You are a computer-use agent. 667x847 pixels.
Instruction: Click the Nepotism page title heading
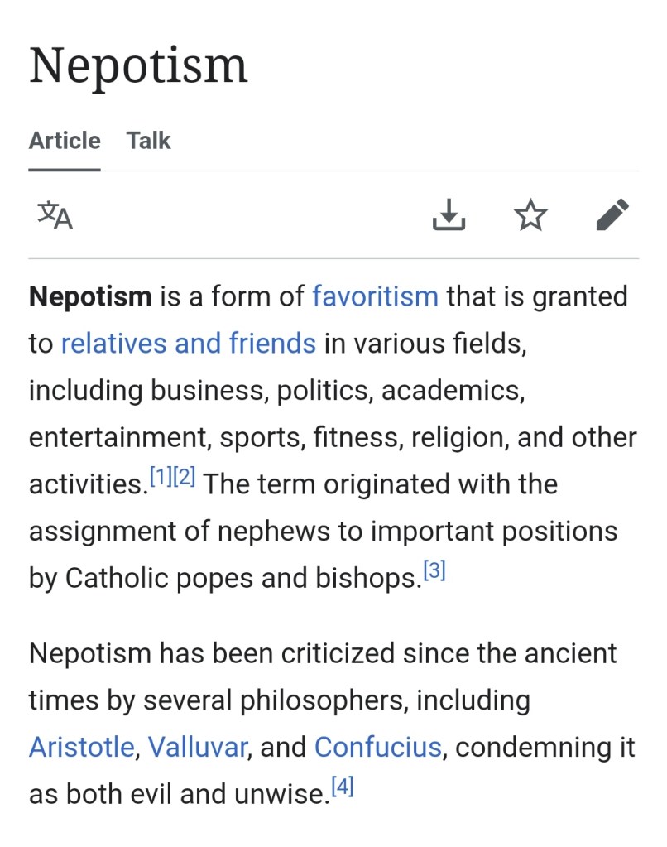coord(138,66)
